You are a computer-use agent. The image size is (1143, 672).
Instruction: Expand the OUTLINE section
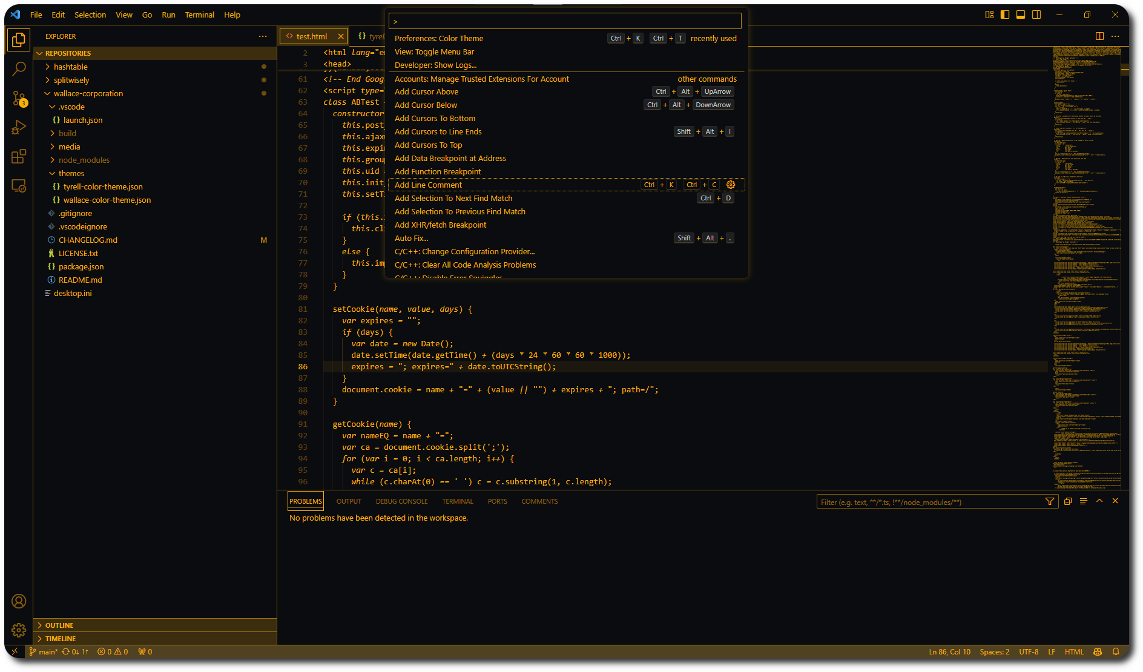155,625
